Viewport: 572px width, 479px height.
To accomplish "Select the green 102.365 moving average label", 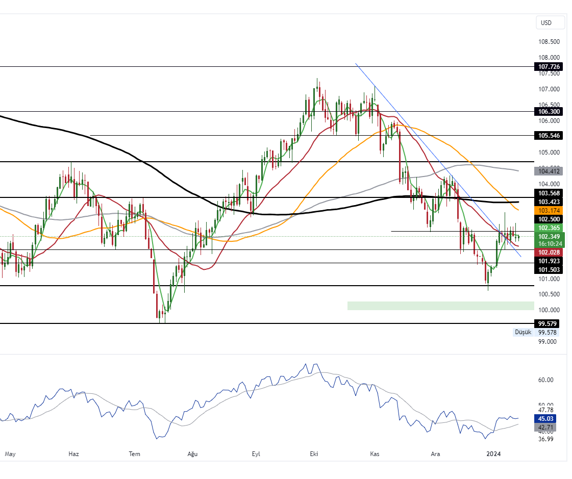I will [x=548, y=228].
